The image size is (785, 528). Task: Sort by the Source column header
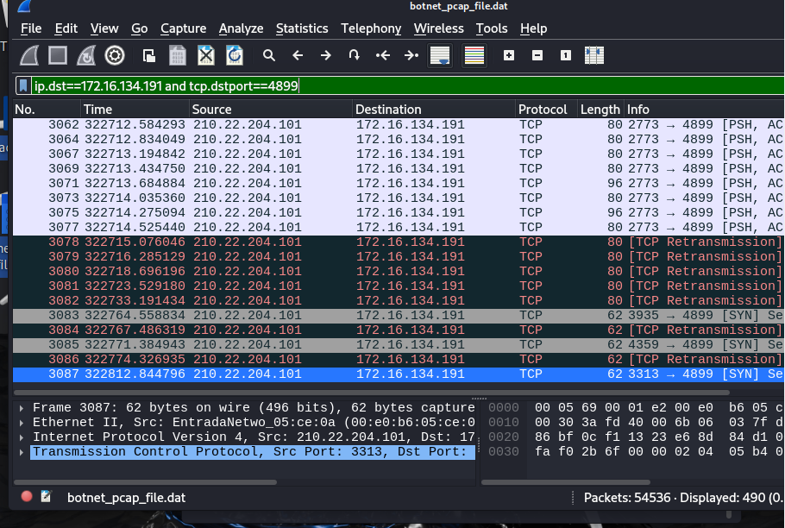point(211,110)
